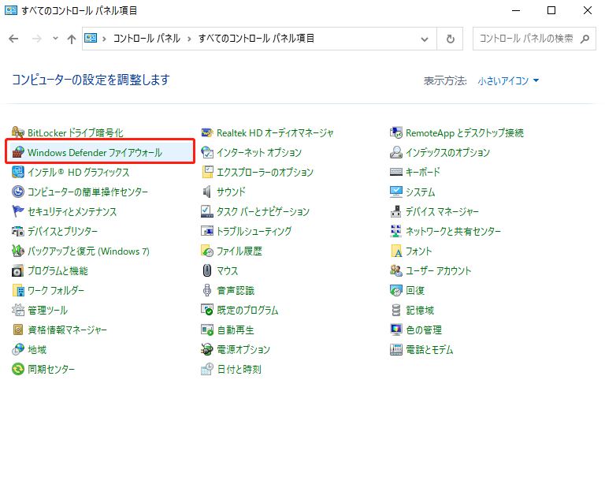Open the 色の管理 link
The height and width of the screenshot is (499, 605).
424,330
